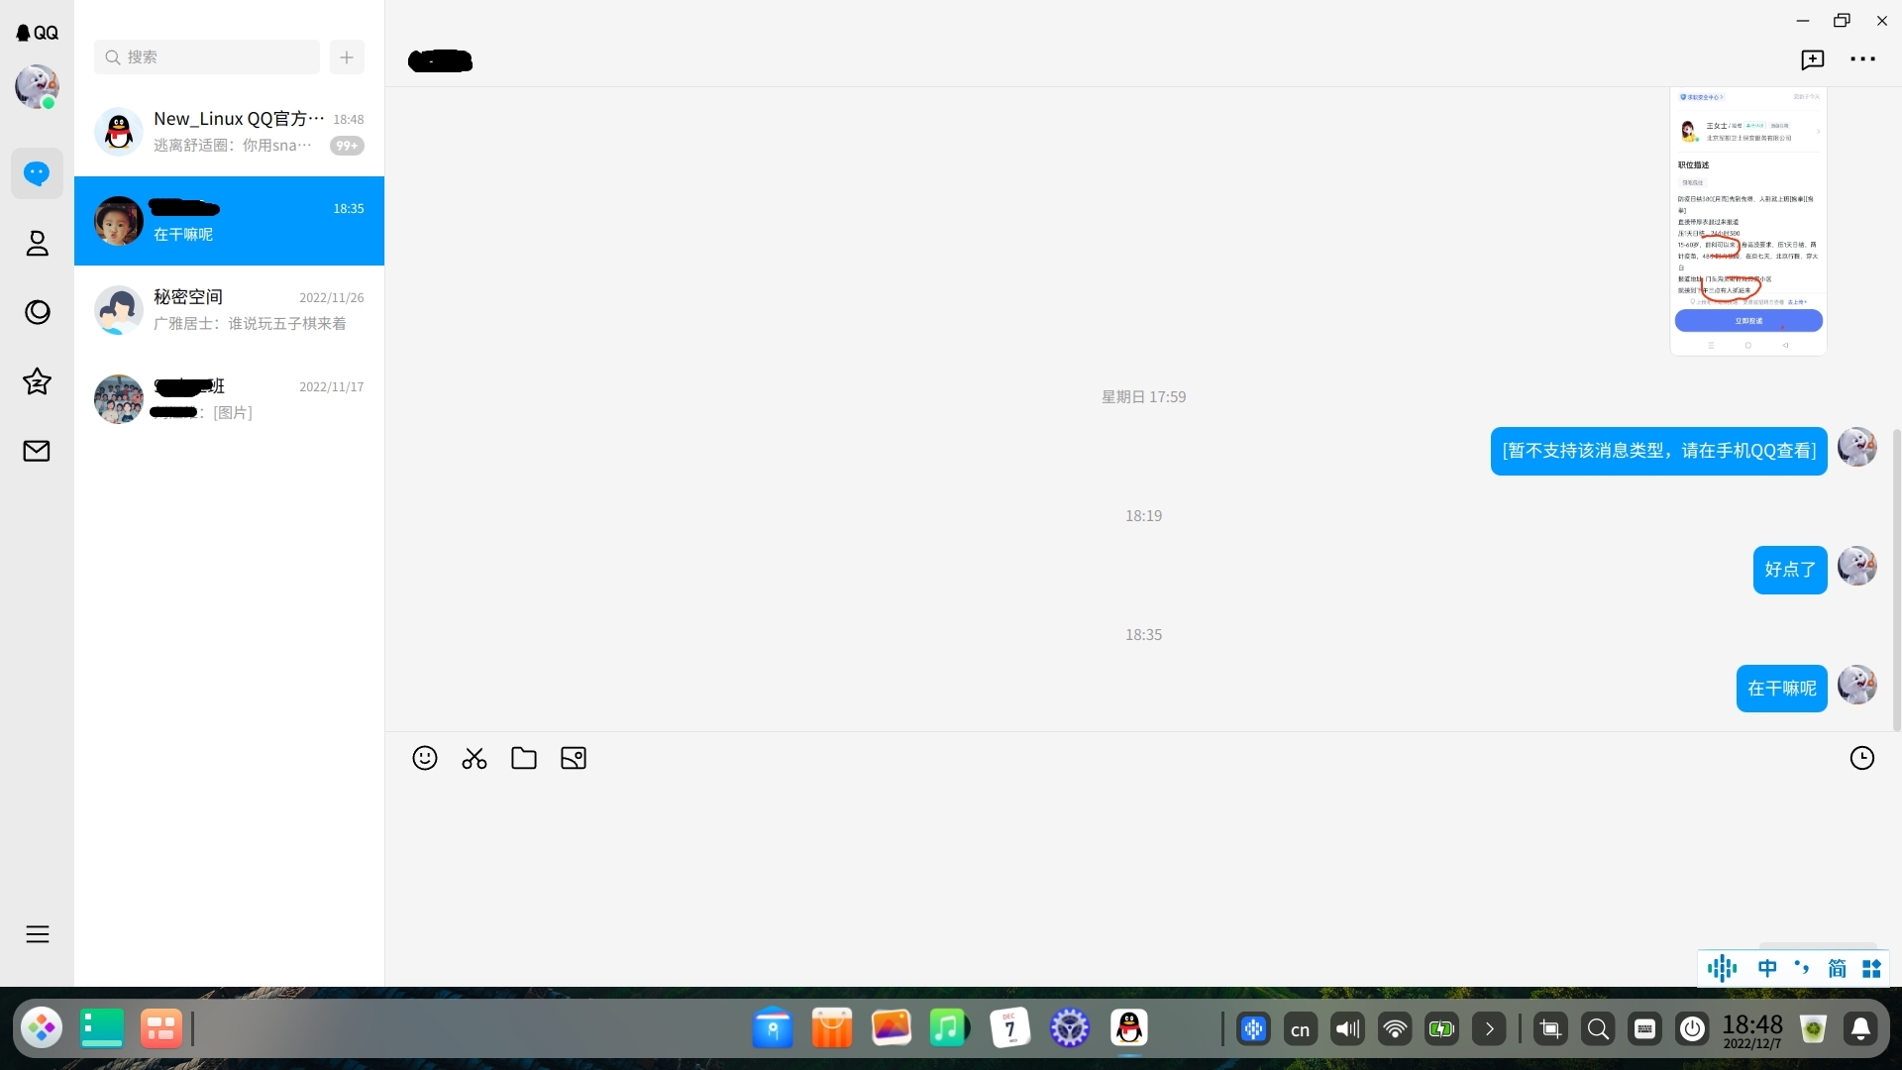Open the QQ Zone circle sidebar icon
The height and width of the screenshot is (1070, 1902).
(37, 312)
